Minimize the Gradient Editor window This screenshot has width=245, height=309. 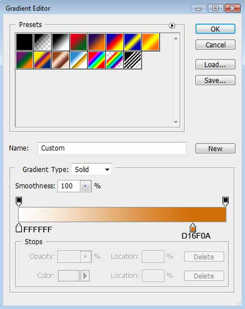[x=198, y=9]
